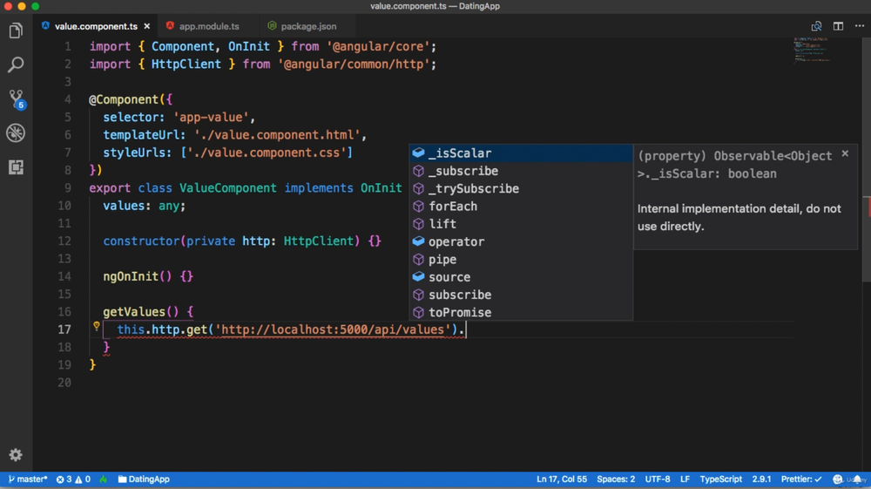
Task: Click the selector 'app-value' string
Action: [x=211, y=118]
